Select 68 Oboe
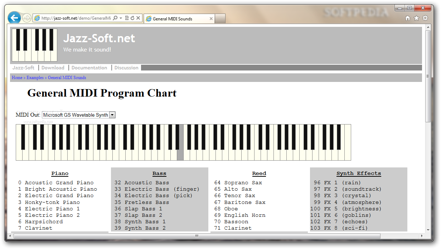This screenshot has height=249, width=441. tap(226, 209)
